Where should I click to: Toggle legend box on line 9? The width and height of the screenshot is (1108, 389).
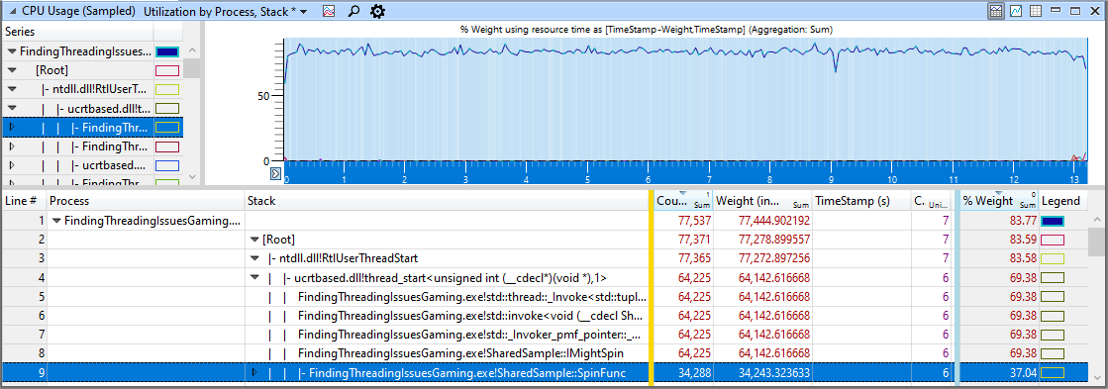pos(1053,372)
